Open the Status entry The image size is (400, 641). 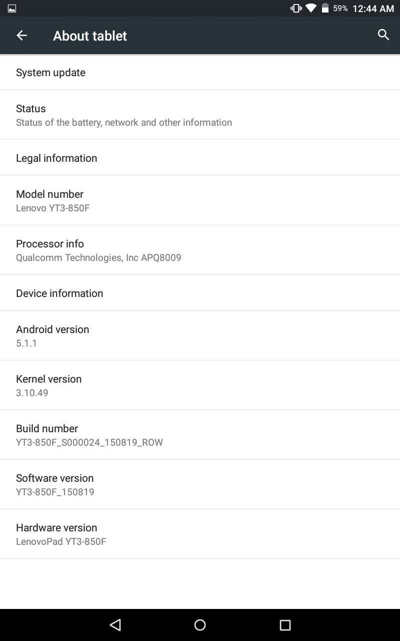200,115
